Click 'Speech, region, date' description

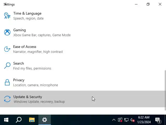(x=28, y=18)
